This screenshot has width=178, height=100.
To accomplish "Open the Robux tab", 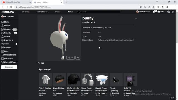I will pos(70,12).
